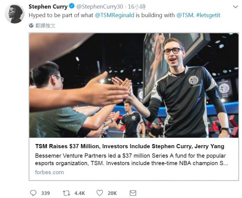Click the envelope direct message icon

(x=133, y=193)
